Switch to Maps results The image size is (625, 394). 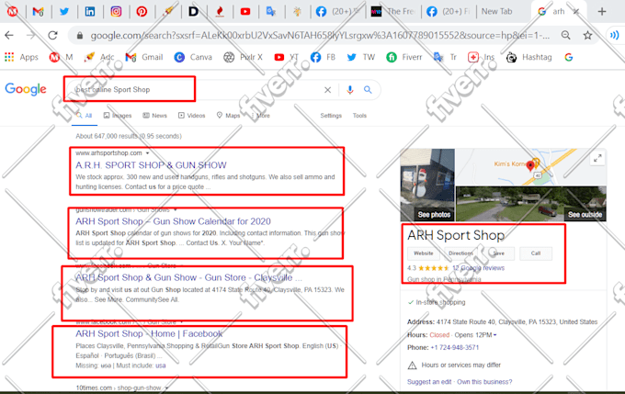pyautogui.click(x=228, y=116)
